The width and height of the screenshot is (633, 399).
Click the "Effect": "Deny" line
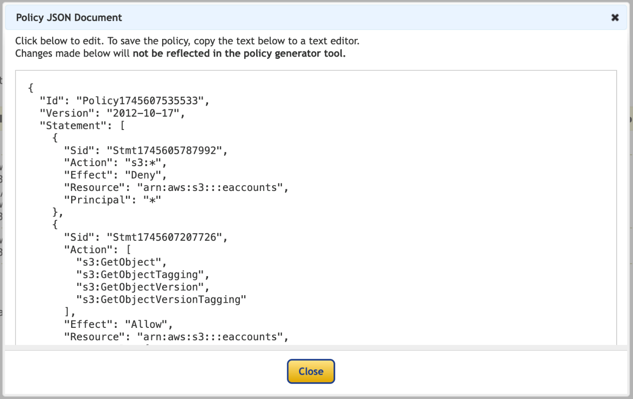pos(115,175)
